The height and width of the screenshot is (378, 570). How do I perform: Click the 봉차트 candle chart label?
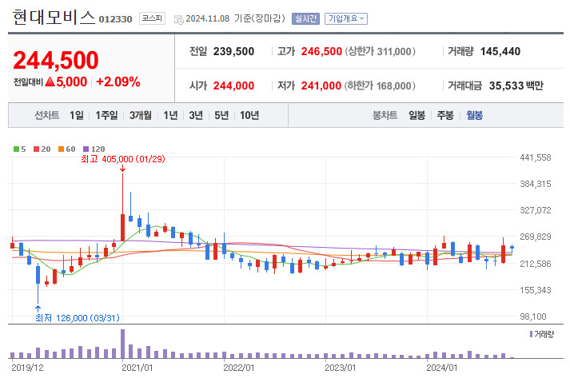[x=385, y=115]
